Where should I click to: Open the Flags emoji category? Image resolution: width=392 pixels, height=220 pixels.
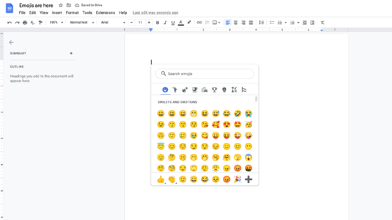[244, 90]
